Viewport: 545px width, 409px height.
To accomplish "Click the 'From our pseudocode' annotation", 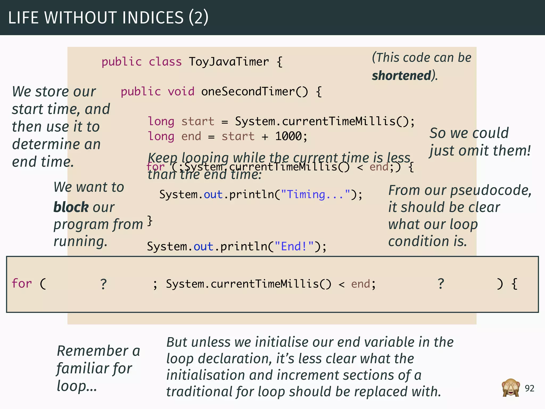I will [460, 216].
